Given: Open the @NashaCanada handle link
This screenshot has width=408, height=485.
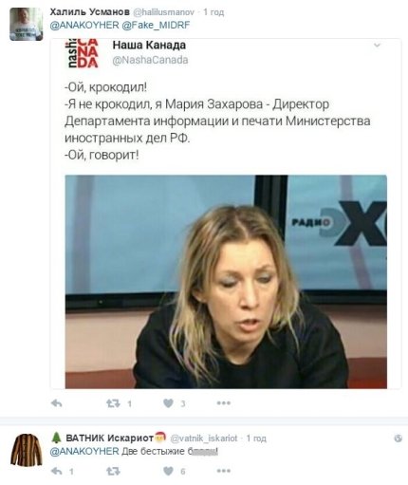Looking at the screenshot, I should click(x=150, y=60).
